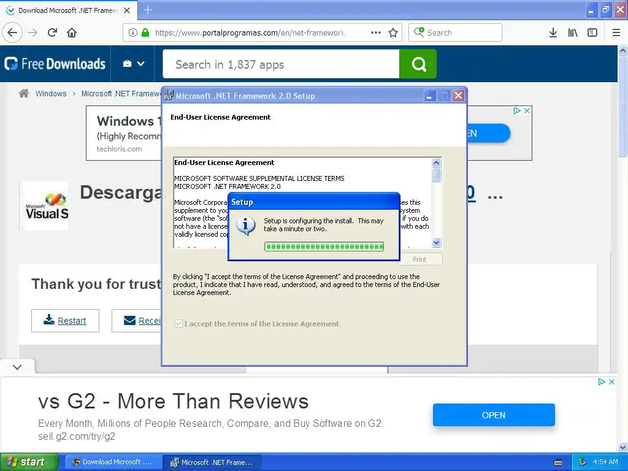Click the Print button in license dialog

pos(419,259)
